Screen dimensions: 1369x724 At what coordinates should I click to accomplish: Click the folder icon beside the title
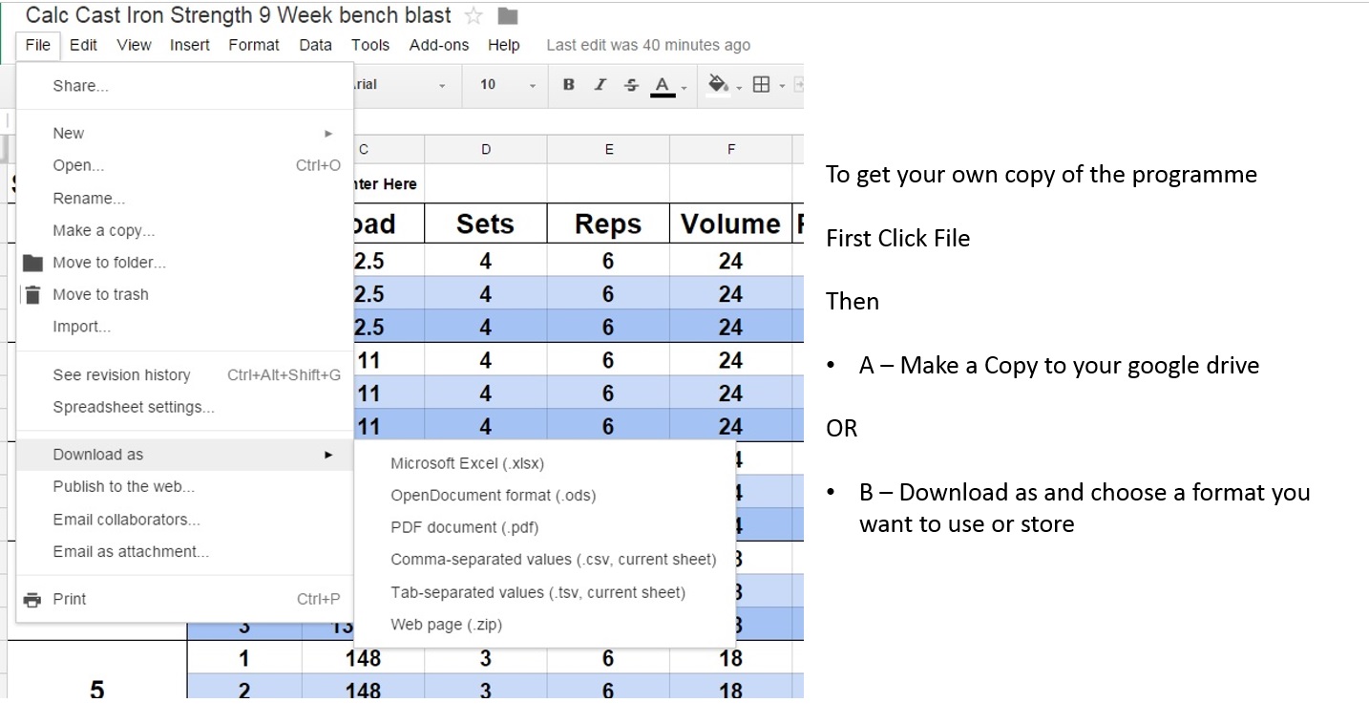[508, 16]
